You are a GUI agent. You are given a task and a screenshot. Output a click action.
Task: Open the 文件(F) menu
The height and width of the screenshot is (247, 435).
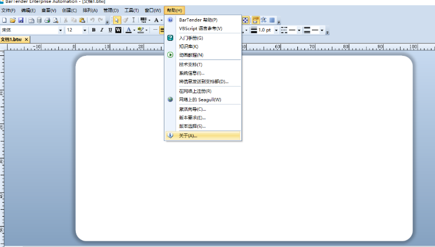8,10
